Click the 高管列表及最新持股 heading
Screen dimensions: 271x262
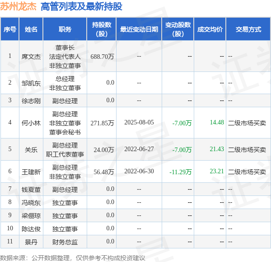81,7
